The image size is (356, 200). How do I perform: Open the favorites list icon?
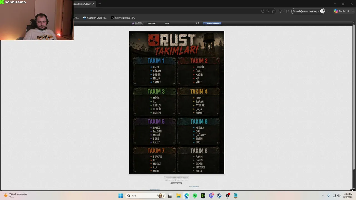coord(288,11)
